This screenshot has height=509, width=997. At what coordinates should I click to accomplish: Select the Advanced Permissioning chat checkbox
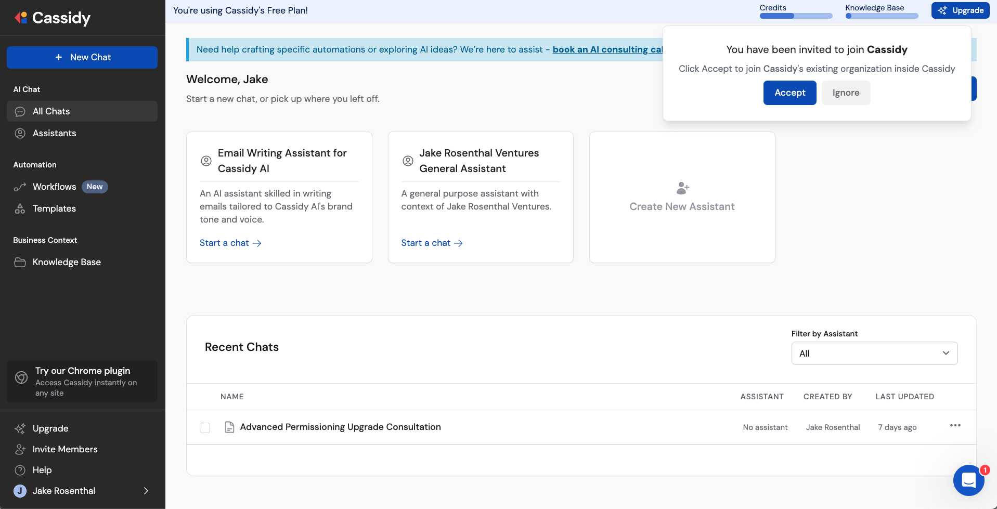click(205, 428)
